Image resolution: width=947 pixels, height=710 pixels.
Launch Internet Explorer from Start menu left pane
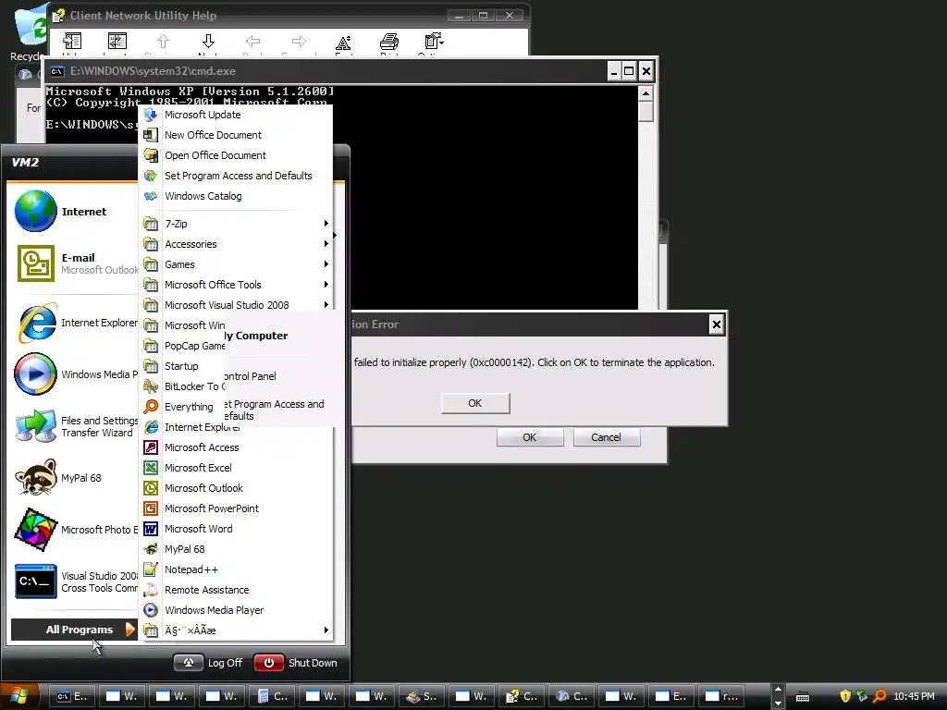click(74, 323)
